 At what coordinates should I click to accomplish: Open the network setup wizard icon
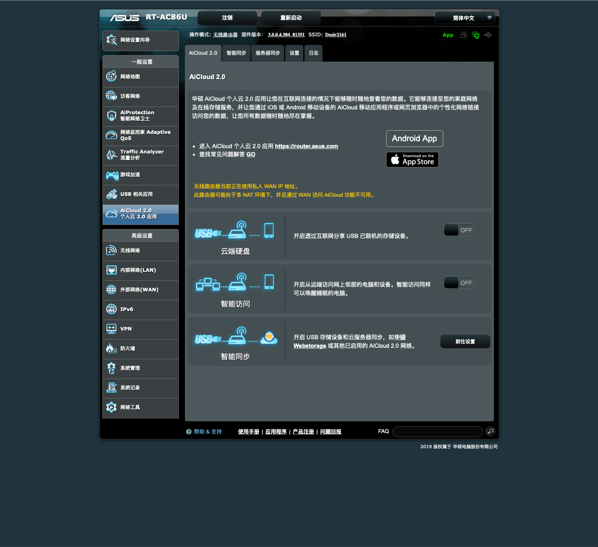coord(111,40)
